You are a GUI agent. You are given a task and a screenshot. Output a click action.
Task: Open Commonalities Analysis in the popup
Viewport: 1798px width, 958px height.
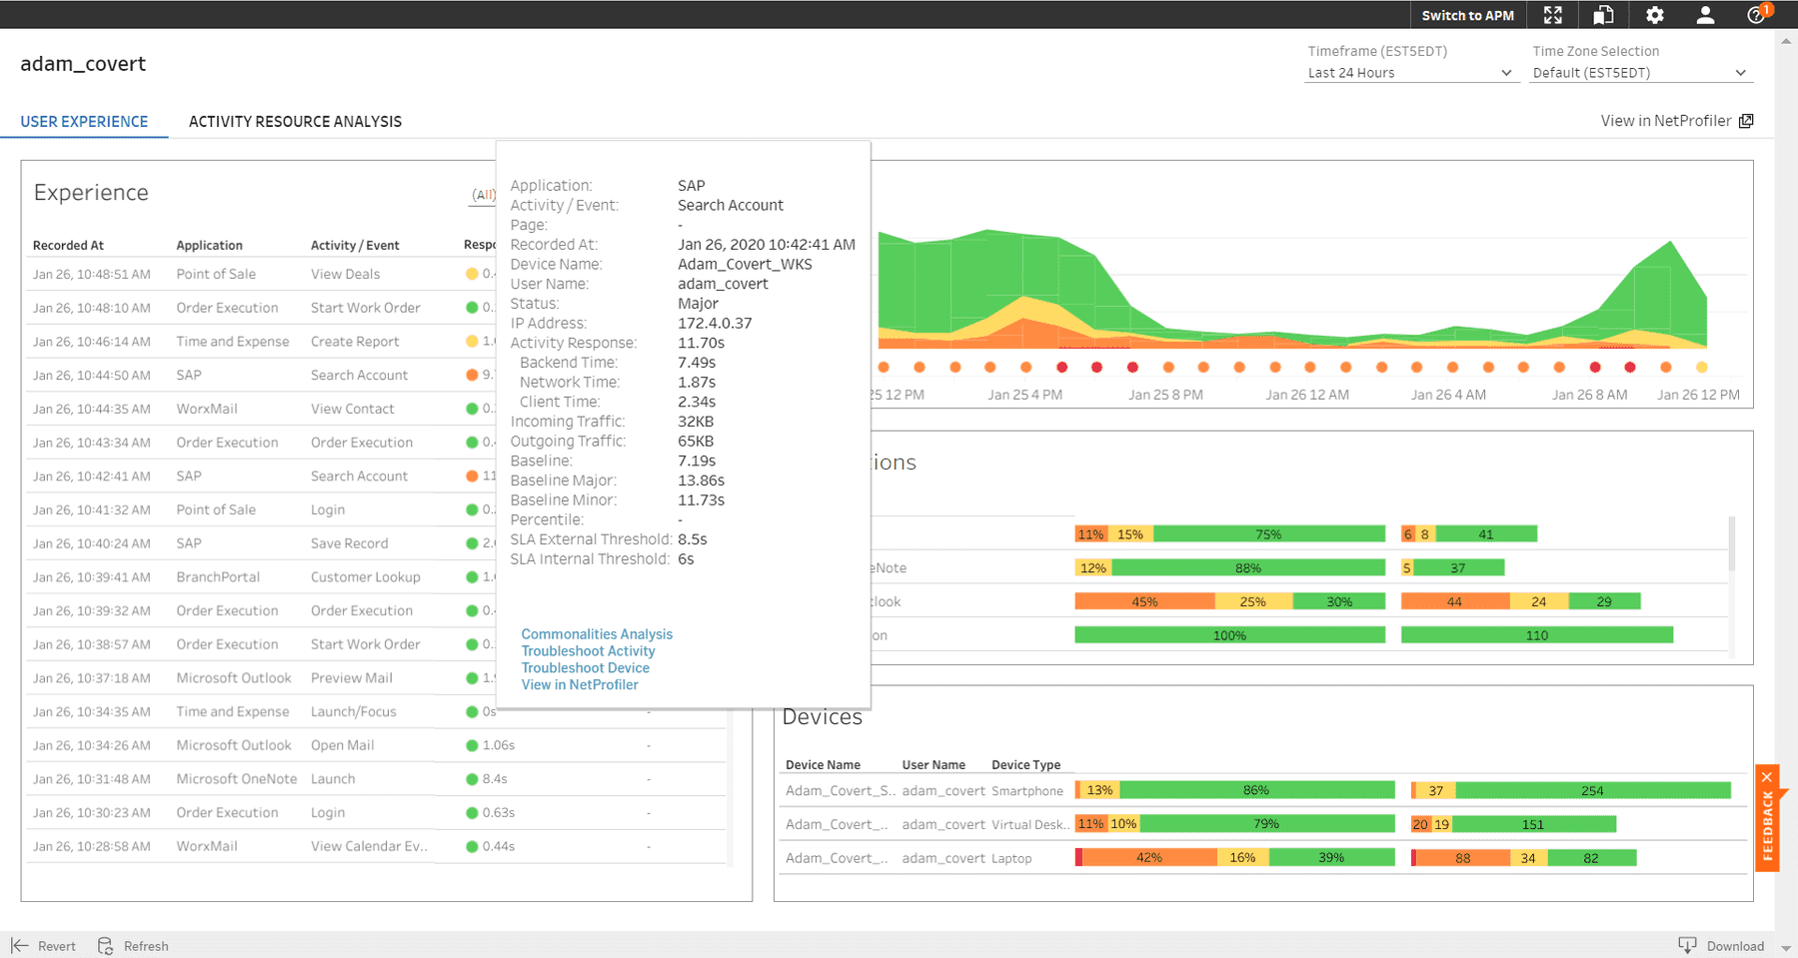click(x=596, y=633)
